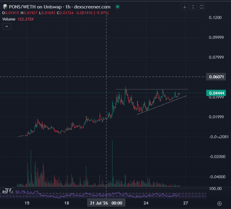Screen dimensions: 231x209
Task: Click the percent change −9.97% text
Action: (101, 13)
